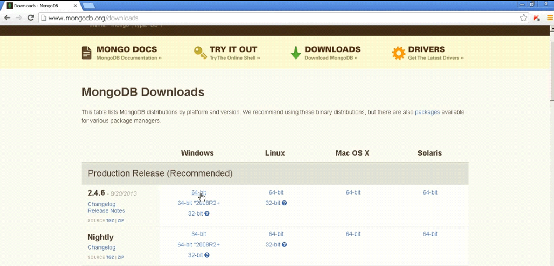
Task: Download Nightly Solaris 64-bit
Action: 430,234
